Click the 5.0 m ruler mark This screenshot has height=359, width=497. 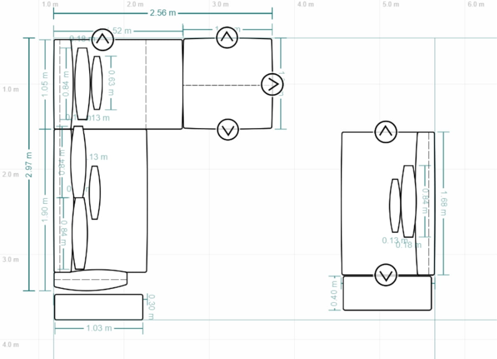click(391, 5)
